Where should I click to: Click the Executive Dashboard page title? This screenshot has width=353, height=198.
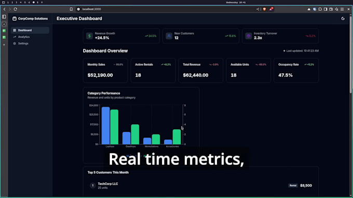pos(79,19)
